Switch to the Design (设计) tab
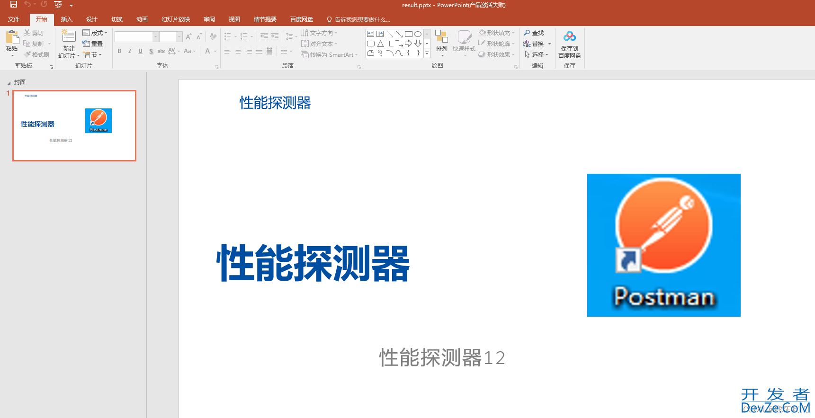 click(92, 19)
